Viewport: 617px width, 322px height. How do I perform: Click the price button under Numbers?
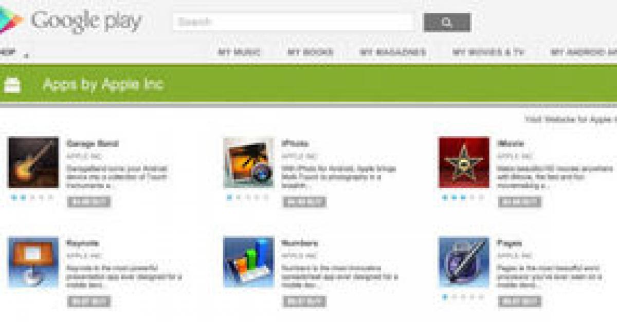tap(304, 301)
